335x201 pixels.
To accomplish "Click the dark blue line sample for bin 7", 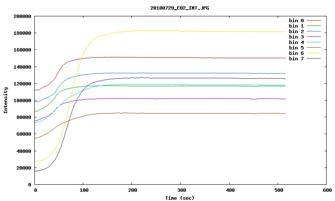I will point(314,58).
